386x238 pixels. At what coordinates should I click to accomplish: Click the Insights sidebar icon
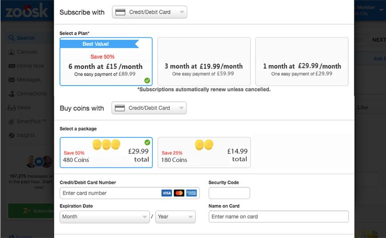coord(12,135)
